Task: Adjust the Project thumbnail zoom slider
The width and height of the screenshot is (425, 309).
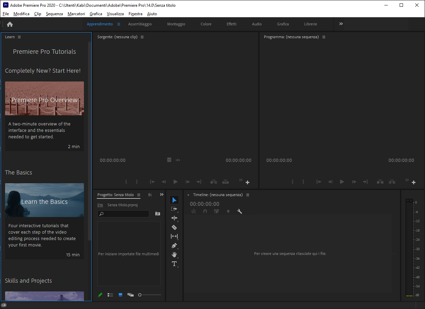Action: pyautogui.click(x=150, y=295)
